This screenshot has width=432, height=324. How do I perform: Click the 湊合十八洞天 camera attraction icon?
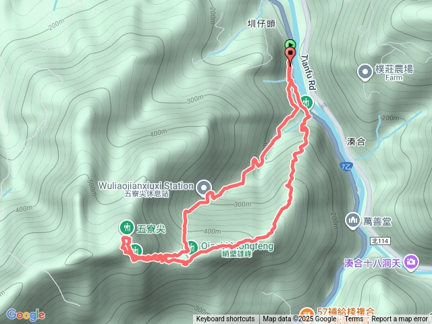point(411,263)
